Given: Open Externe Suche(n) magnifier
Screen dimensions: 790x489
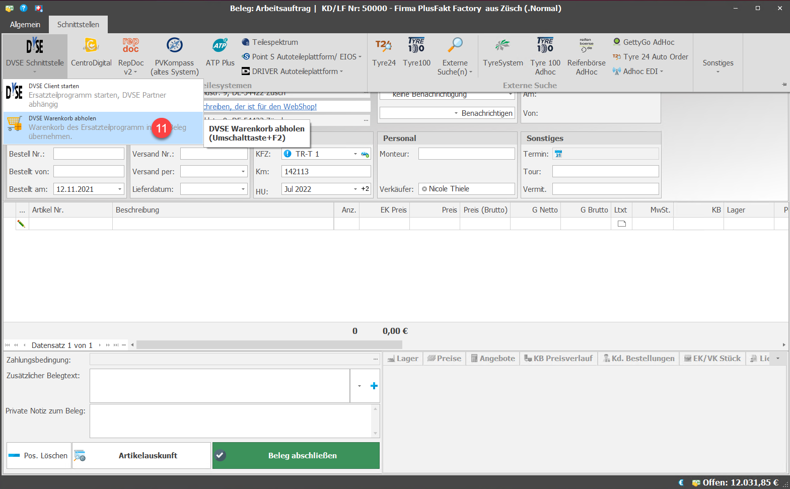Looking at the screenshot, I should [x=455, y=56].
